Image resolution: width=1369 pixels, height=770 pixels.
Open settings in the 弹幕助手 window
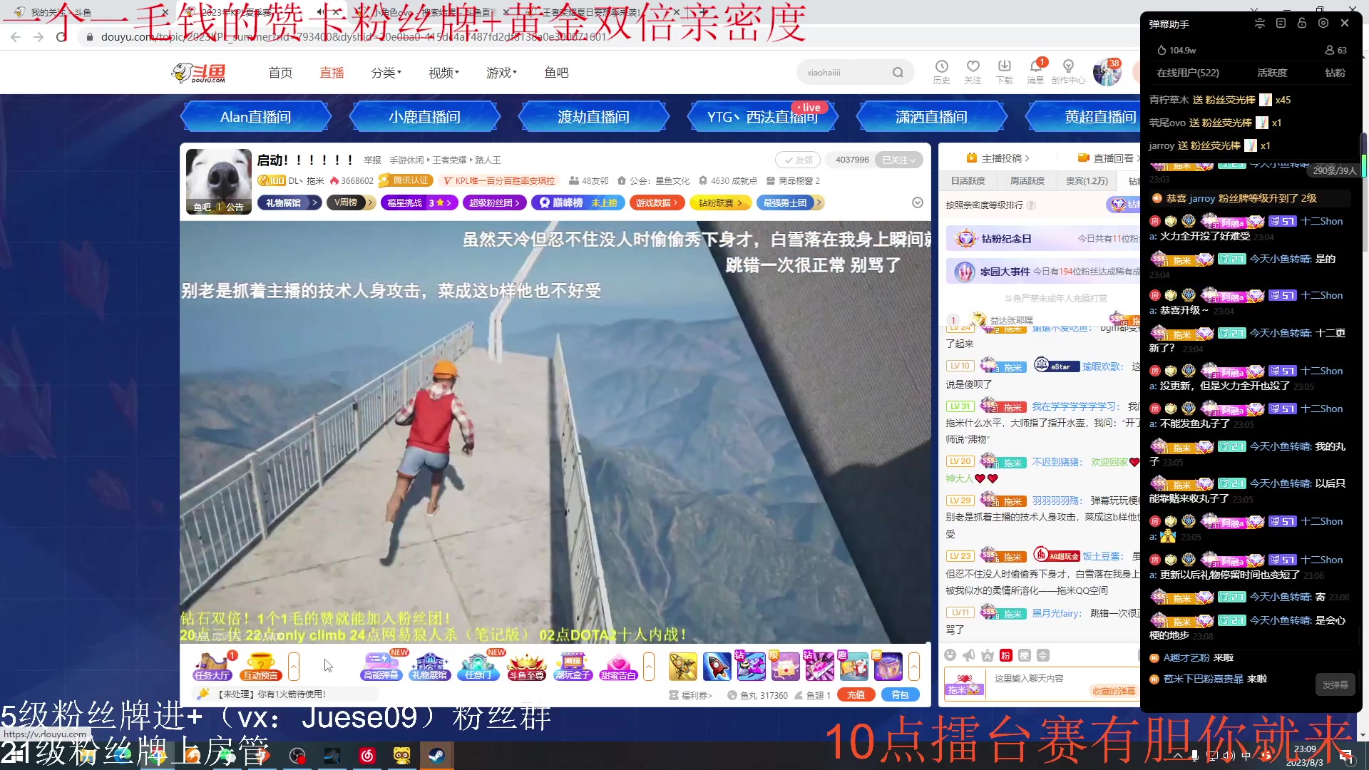click(1323, 23)
